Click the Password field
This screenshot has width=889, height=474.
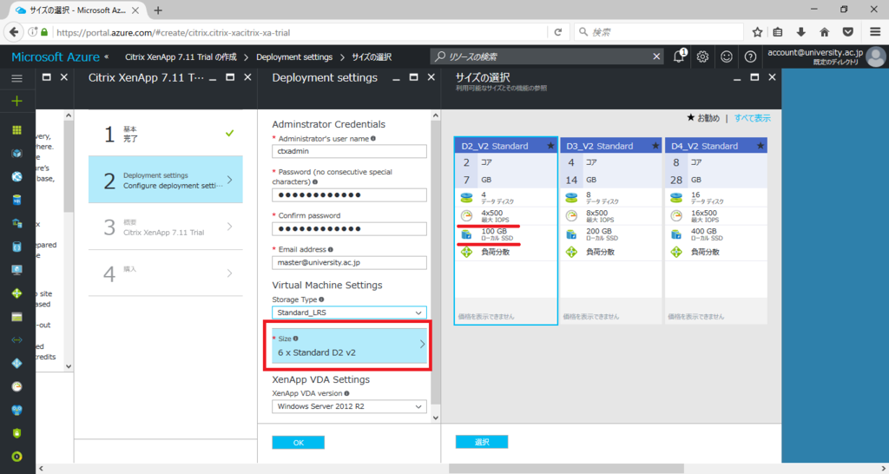pyautogui.click(x=349, y=195)
